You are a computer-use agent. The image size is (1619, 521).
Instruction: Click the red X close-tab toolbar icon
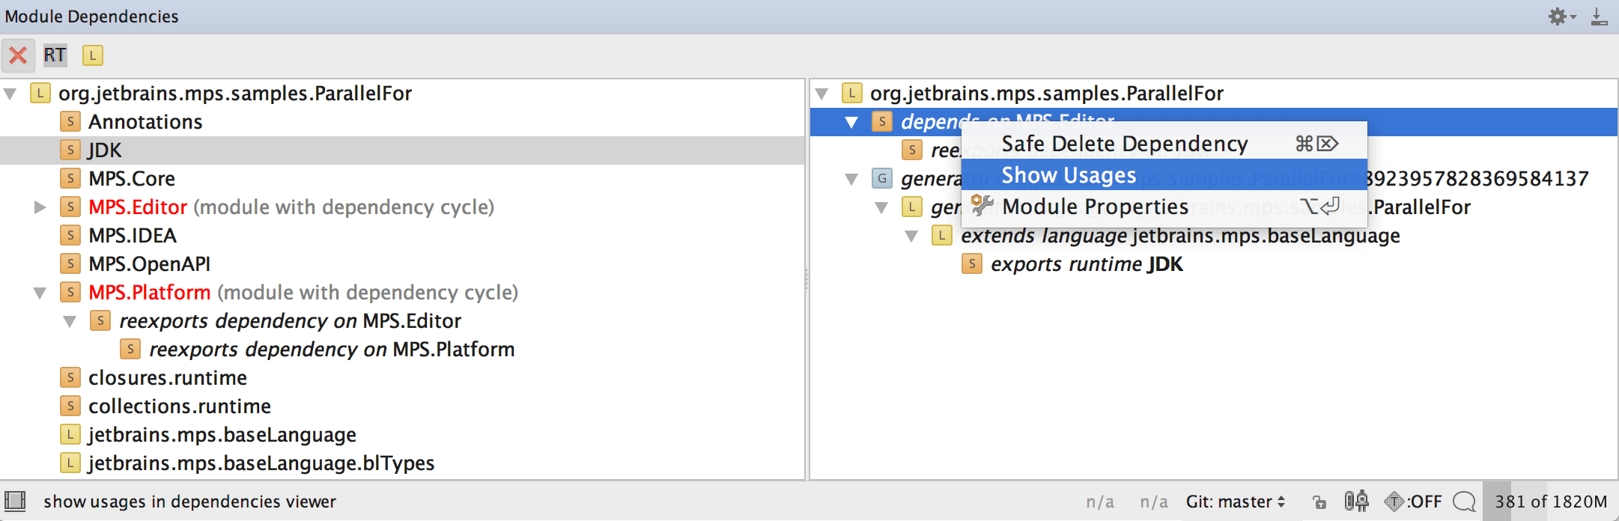coord(19,55)
